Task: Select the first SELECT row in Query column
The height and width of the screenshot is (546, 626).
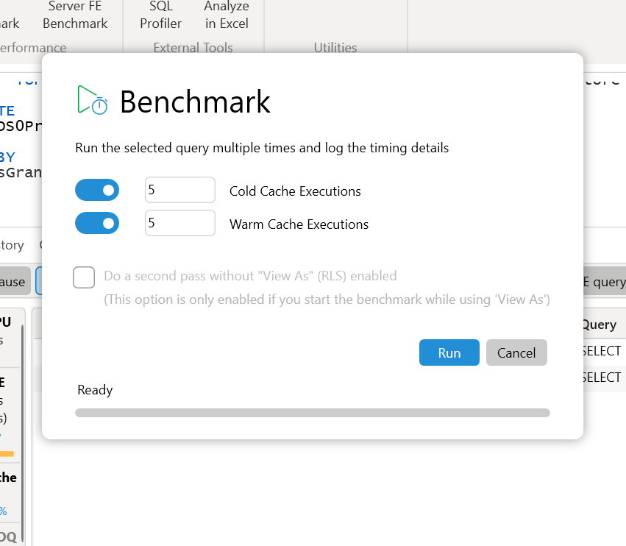Action: (603, 351)
